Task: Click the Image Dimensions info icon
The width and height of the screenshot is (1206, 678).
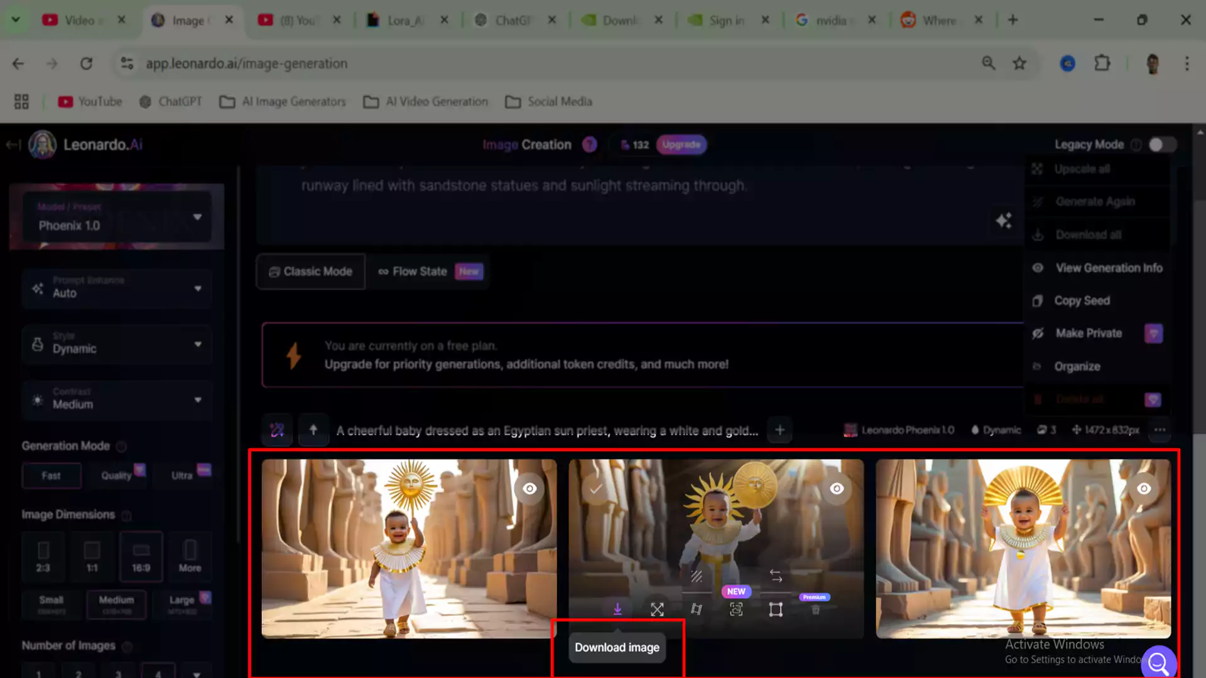Action: pos(126,515)
